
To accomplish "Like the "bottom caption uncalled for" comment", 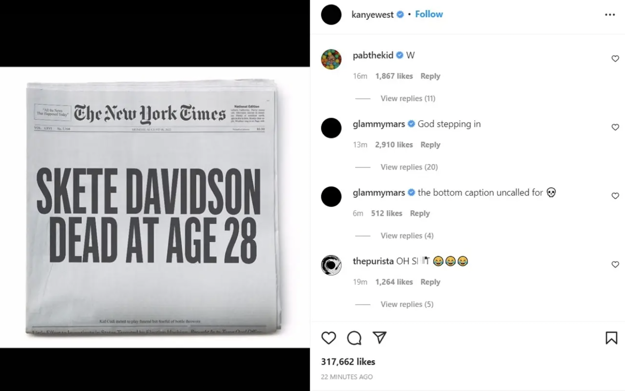I will coord(615,196).
